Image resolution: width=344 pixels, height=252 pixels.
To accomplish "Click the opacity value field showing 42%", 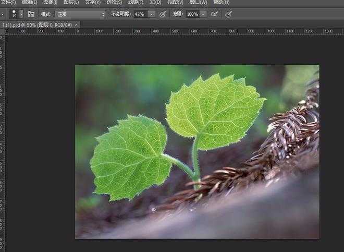I will pos(140,14).
